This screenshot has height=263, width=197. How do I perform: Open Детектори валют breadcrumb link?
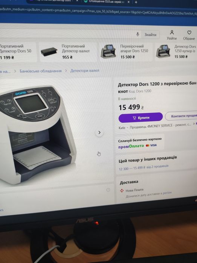pos(85,71)
